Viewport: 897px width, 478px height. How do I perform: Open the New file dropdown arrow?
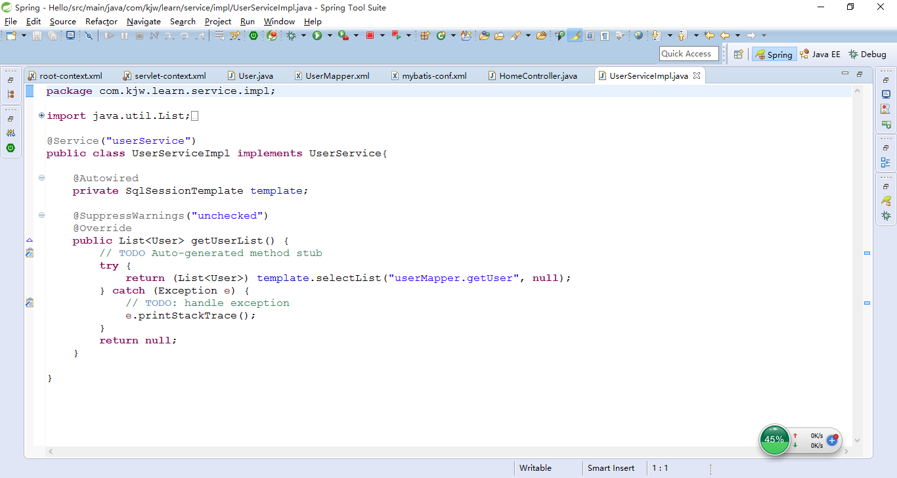[x=24, y=35]
